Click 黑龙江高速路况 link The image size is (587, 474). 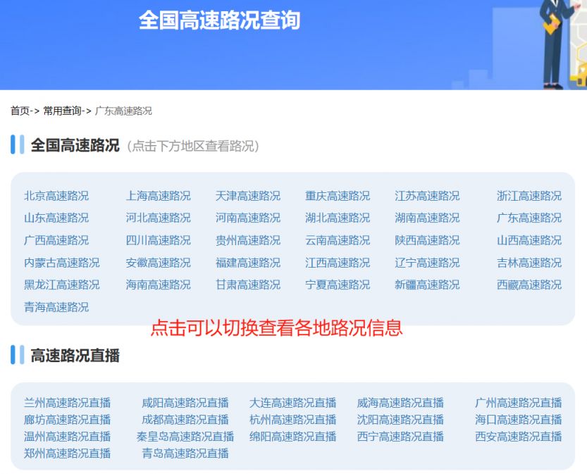coord(62,285)
